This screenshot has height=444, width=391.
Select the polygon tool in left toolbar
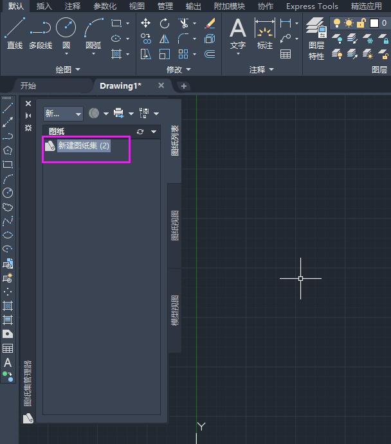pyautogui.click(x=8, y=150)
